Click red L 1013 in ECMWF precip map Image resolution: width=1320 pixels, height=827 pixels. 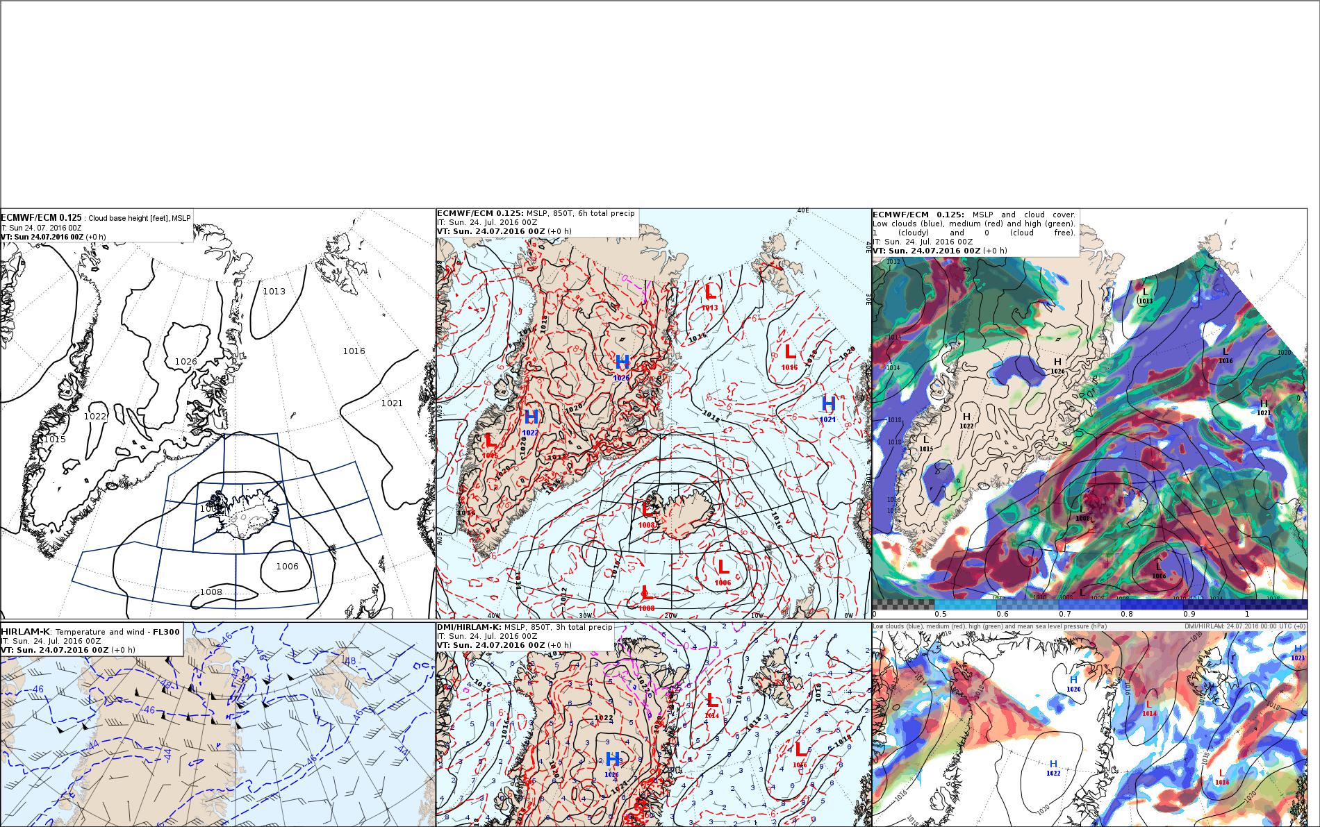tap(710, 296)
